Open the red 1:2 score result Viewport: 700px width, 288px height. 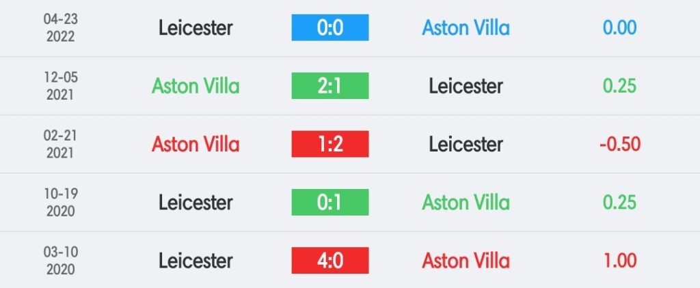(330, 144)
